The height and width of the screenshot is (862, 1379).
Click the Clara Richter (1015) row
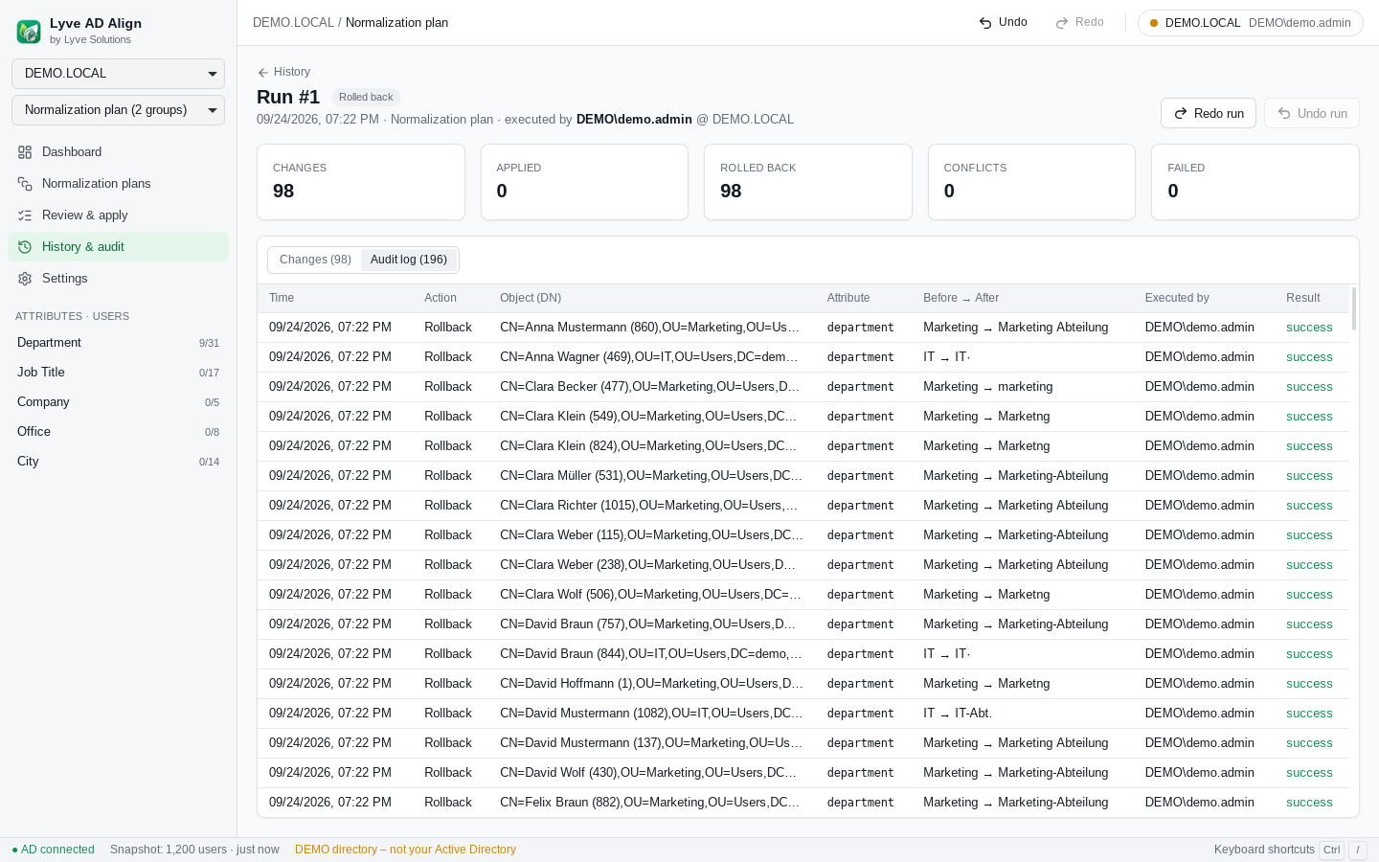click(x=803, y=506)
